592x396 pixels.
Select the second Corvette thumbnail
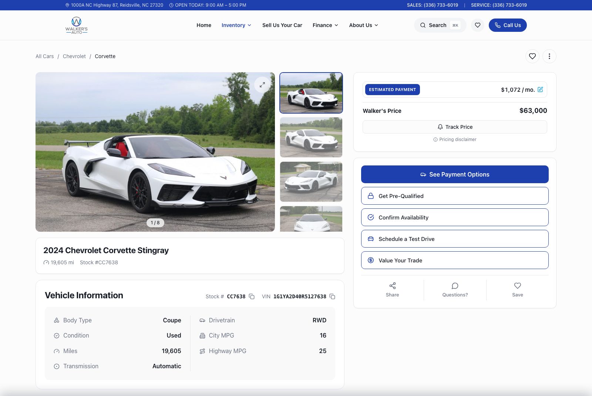[x=311, y=137]
